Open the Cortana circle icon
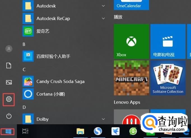The image size is (191, 138). pos(28,94)
